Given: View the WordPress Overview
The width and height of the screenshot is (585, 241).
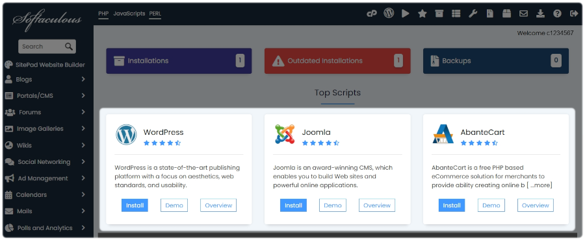Looking at the screenshot, I should (x=218, y=205).
